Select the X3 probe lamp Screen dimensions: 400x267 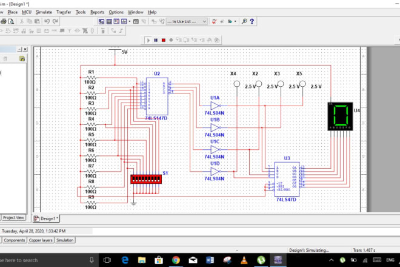click(x=281, y=84)
